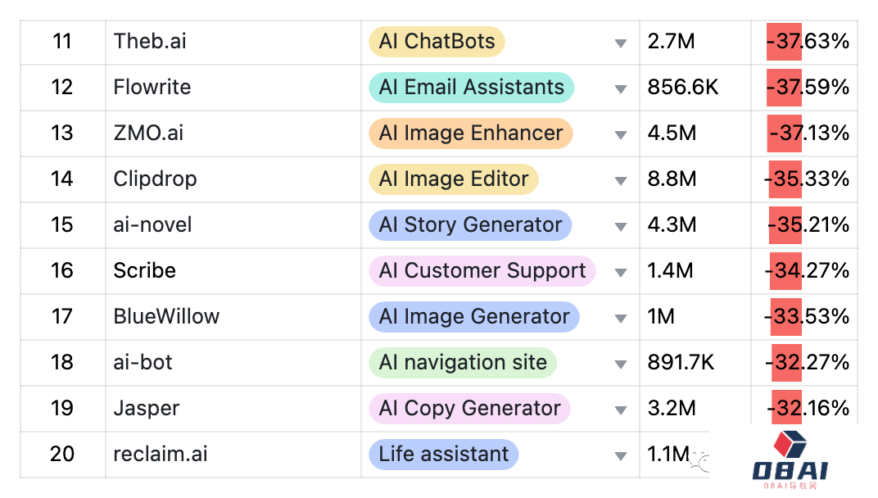The height and width of the screenshot is (498, 878).
Task: Select the AI Customer Support tag
Action: click(x=482, y=271)
